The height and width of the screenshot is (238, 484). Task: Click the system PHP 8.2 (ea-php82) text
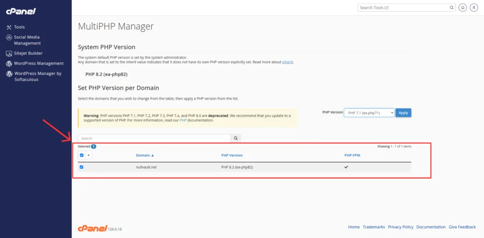pos(106,74)
